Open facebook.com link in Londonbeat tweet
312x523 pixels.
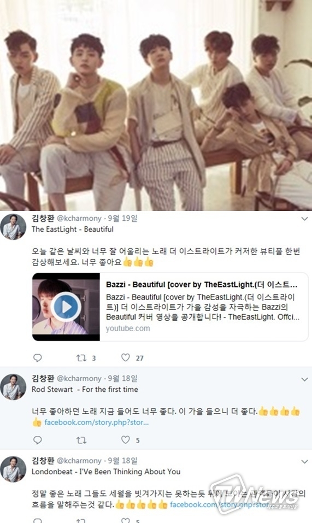pos(219,504)
